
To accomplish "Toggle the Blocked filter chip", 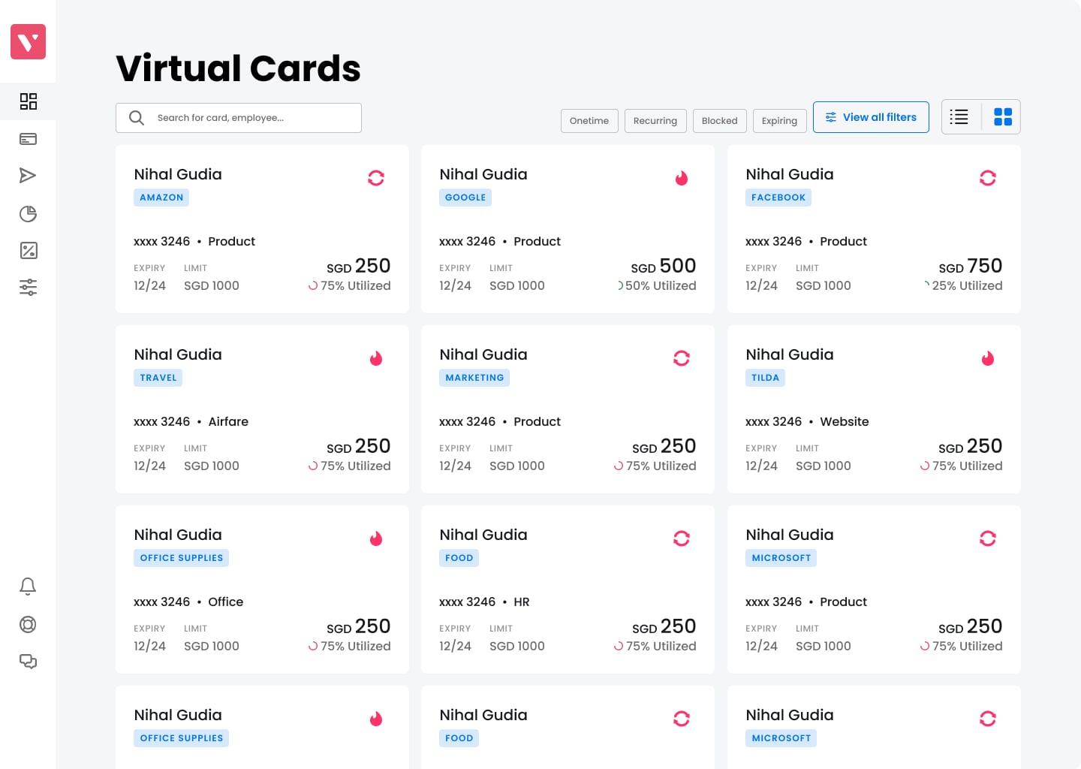I will tap(720, 121).
